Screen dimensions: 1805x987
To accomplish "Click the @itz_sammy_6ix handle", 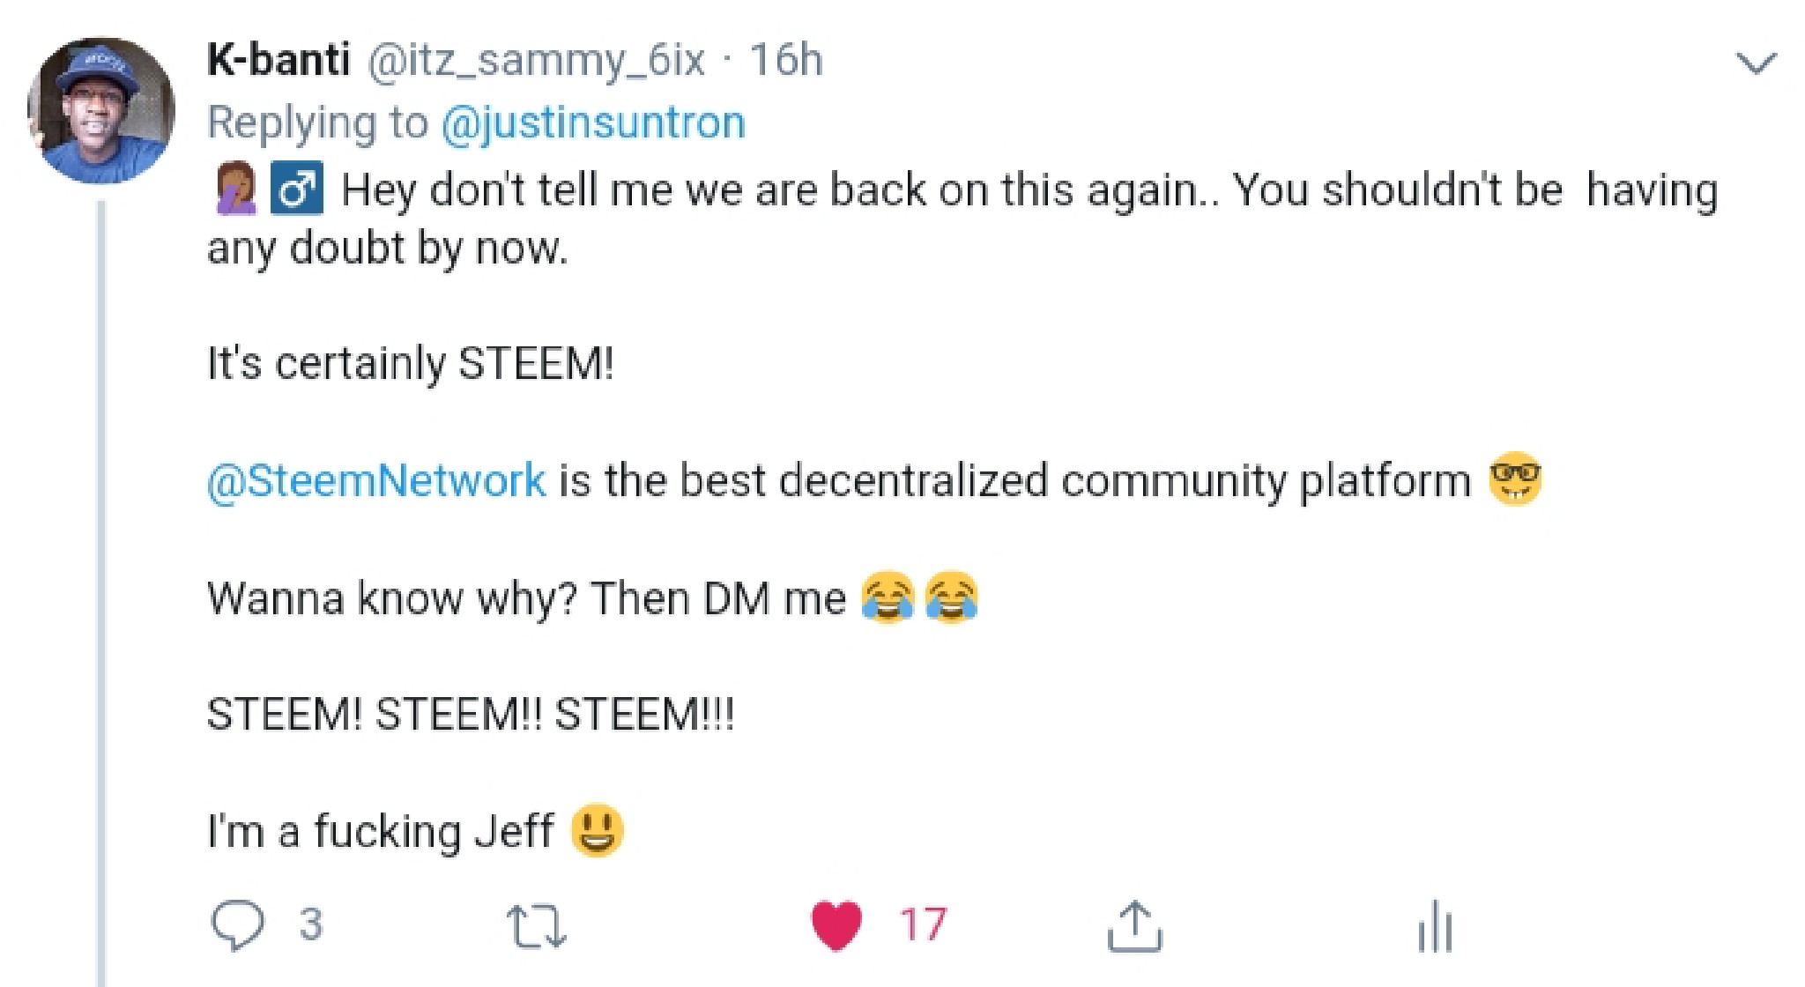I will [535, 60].
